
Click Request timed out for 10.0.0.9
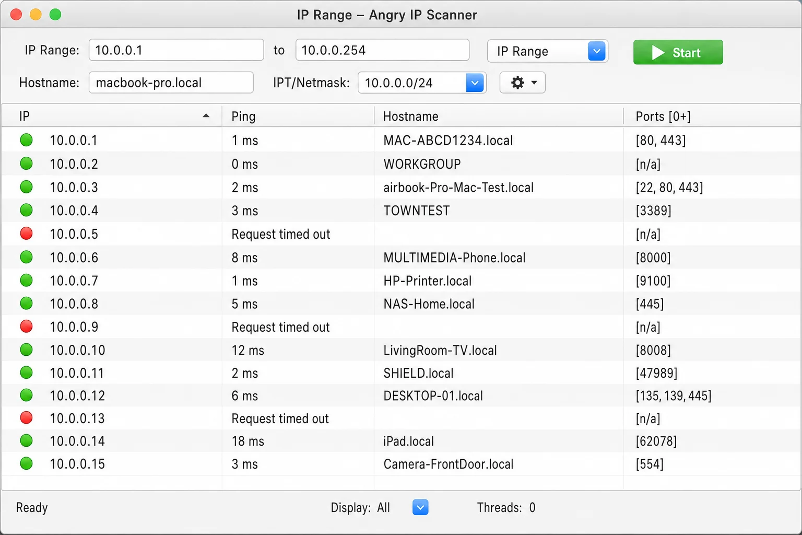(x=281, y=328)
